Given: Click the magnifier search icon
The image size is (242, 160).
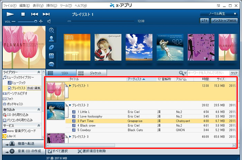Looking at the screenshot, I should coord(181,73).
